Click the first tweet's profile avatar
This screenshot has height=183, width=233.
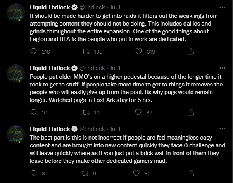click(16, 14)
